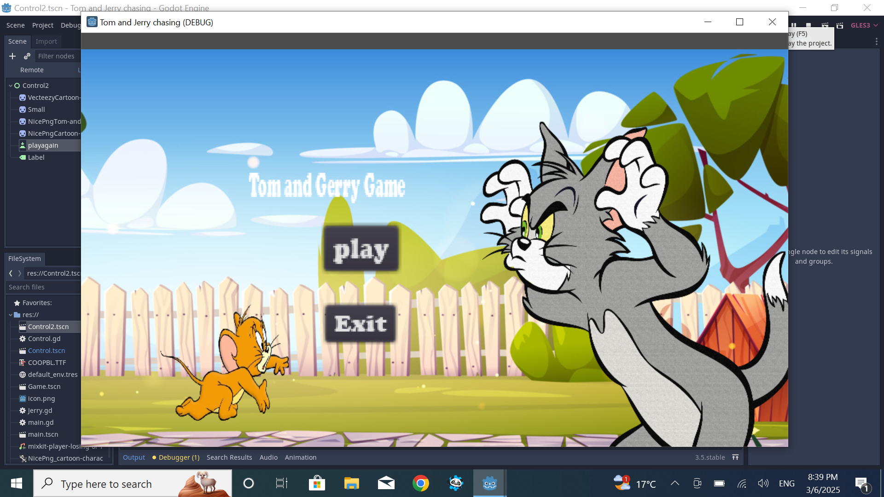Click the 3.5.stable version label
This screenshot has height=497, width=884.
click(710, 457)
